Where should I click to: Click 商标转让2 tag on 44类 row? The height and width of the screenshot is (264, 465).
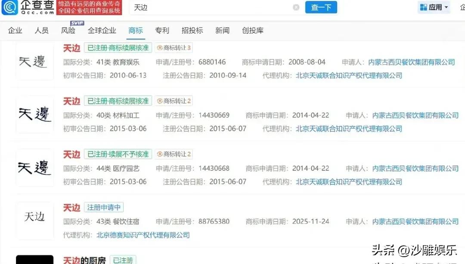pos(174,154)
